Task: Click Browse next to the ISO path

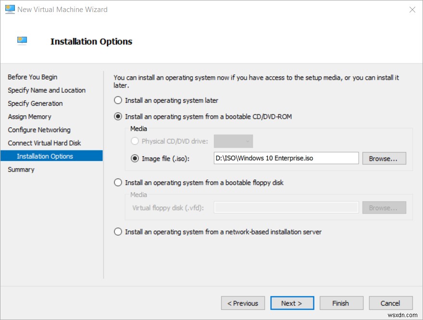Action: [384, 158]
